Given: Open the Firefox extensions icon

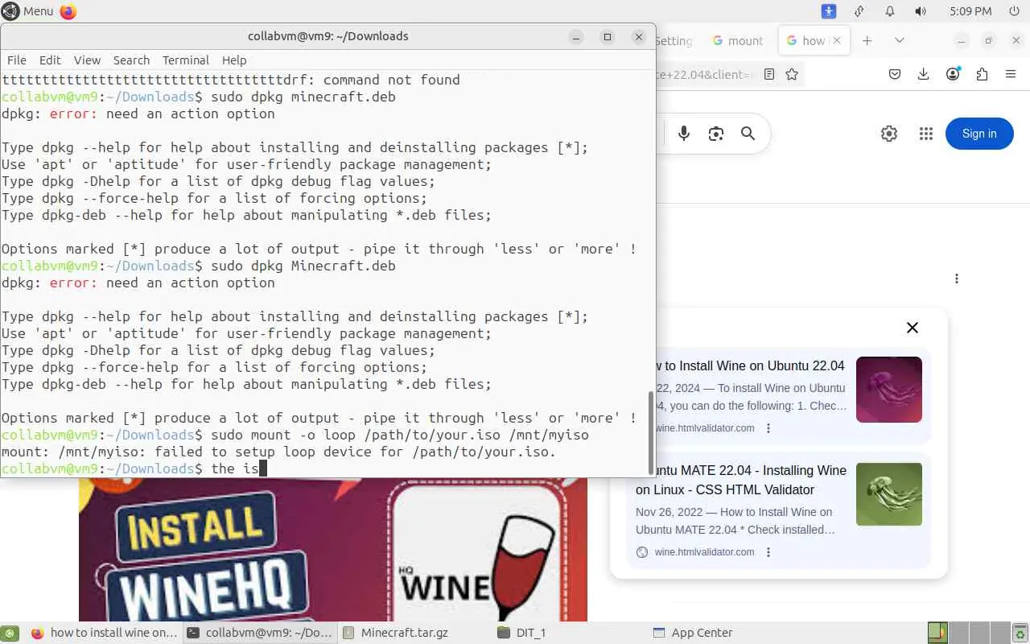Looking at the screenshot, I should [982, 74].
